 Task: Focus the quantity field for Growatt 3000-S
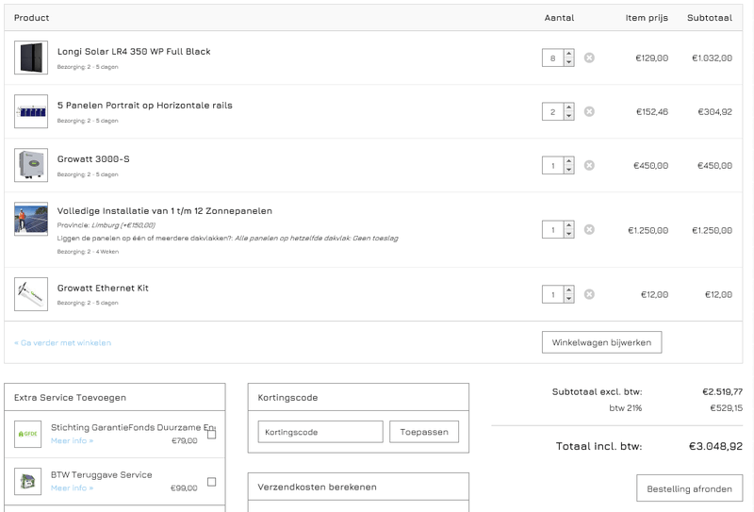(x=553, y=166)
